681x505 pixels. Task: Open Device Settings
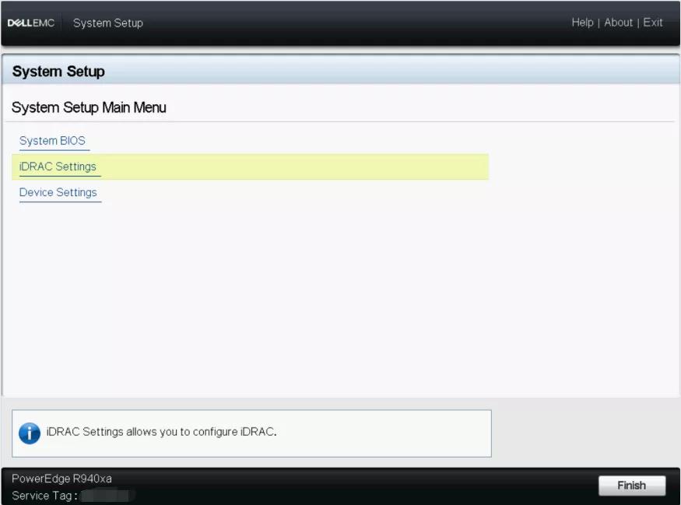click(x=58, y=192)
